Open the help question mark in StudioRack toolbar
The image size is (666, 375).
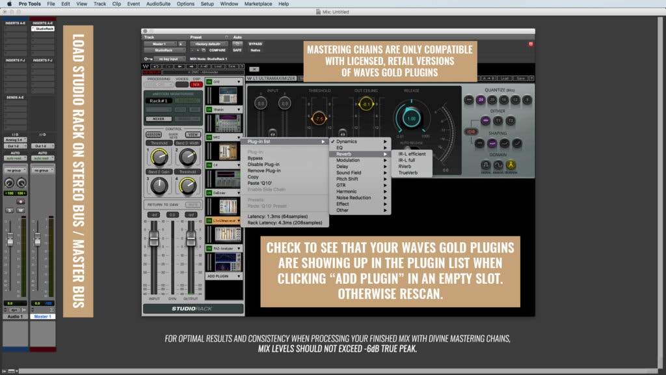(x=242, y=66)
